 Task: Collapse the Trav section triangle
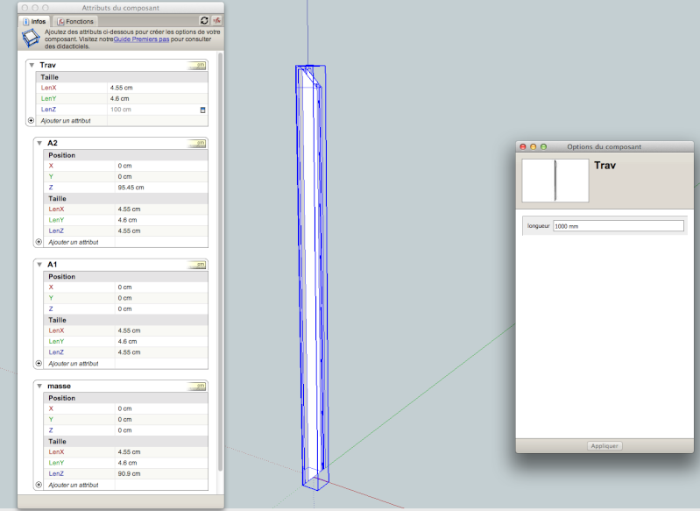point(32,65)
